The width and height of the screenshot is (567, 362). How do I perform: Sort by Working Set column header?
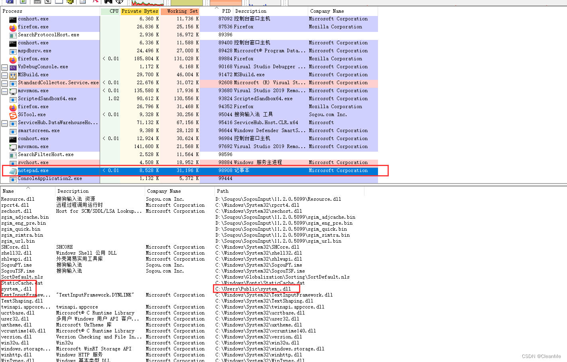180,11
